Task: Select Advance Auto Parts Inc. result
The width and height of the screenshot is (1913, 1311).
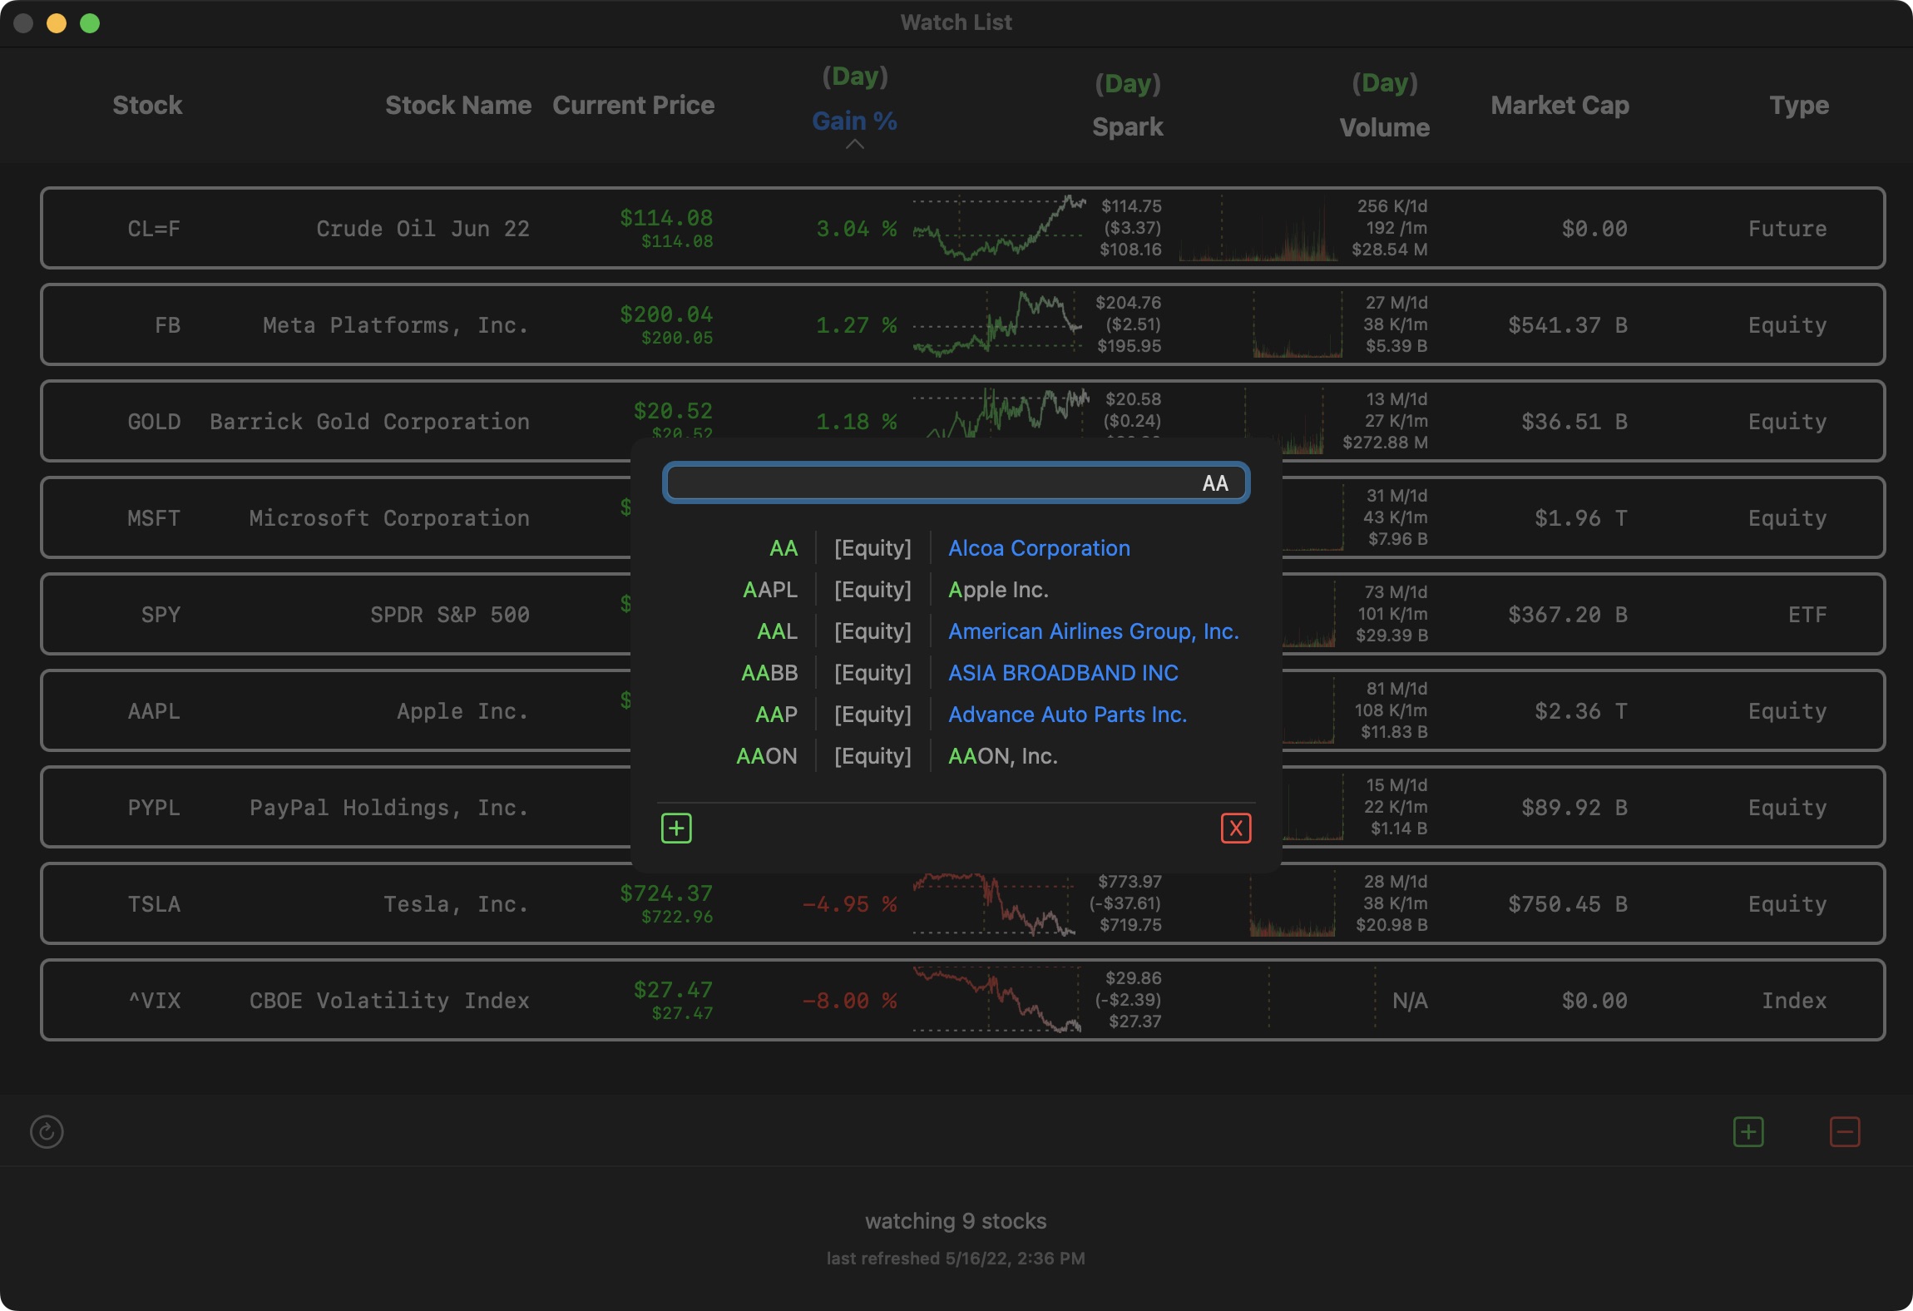Action: tap(1067, 715)
